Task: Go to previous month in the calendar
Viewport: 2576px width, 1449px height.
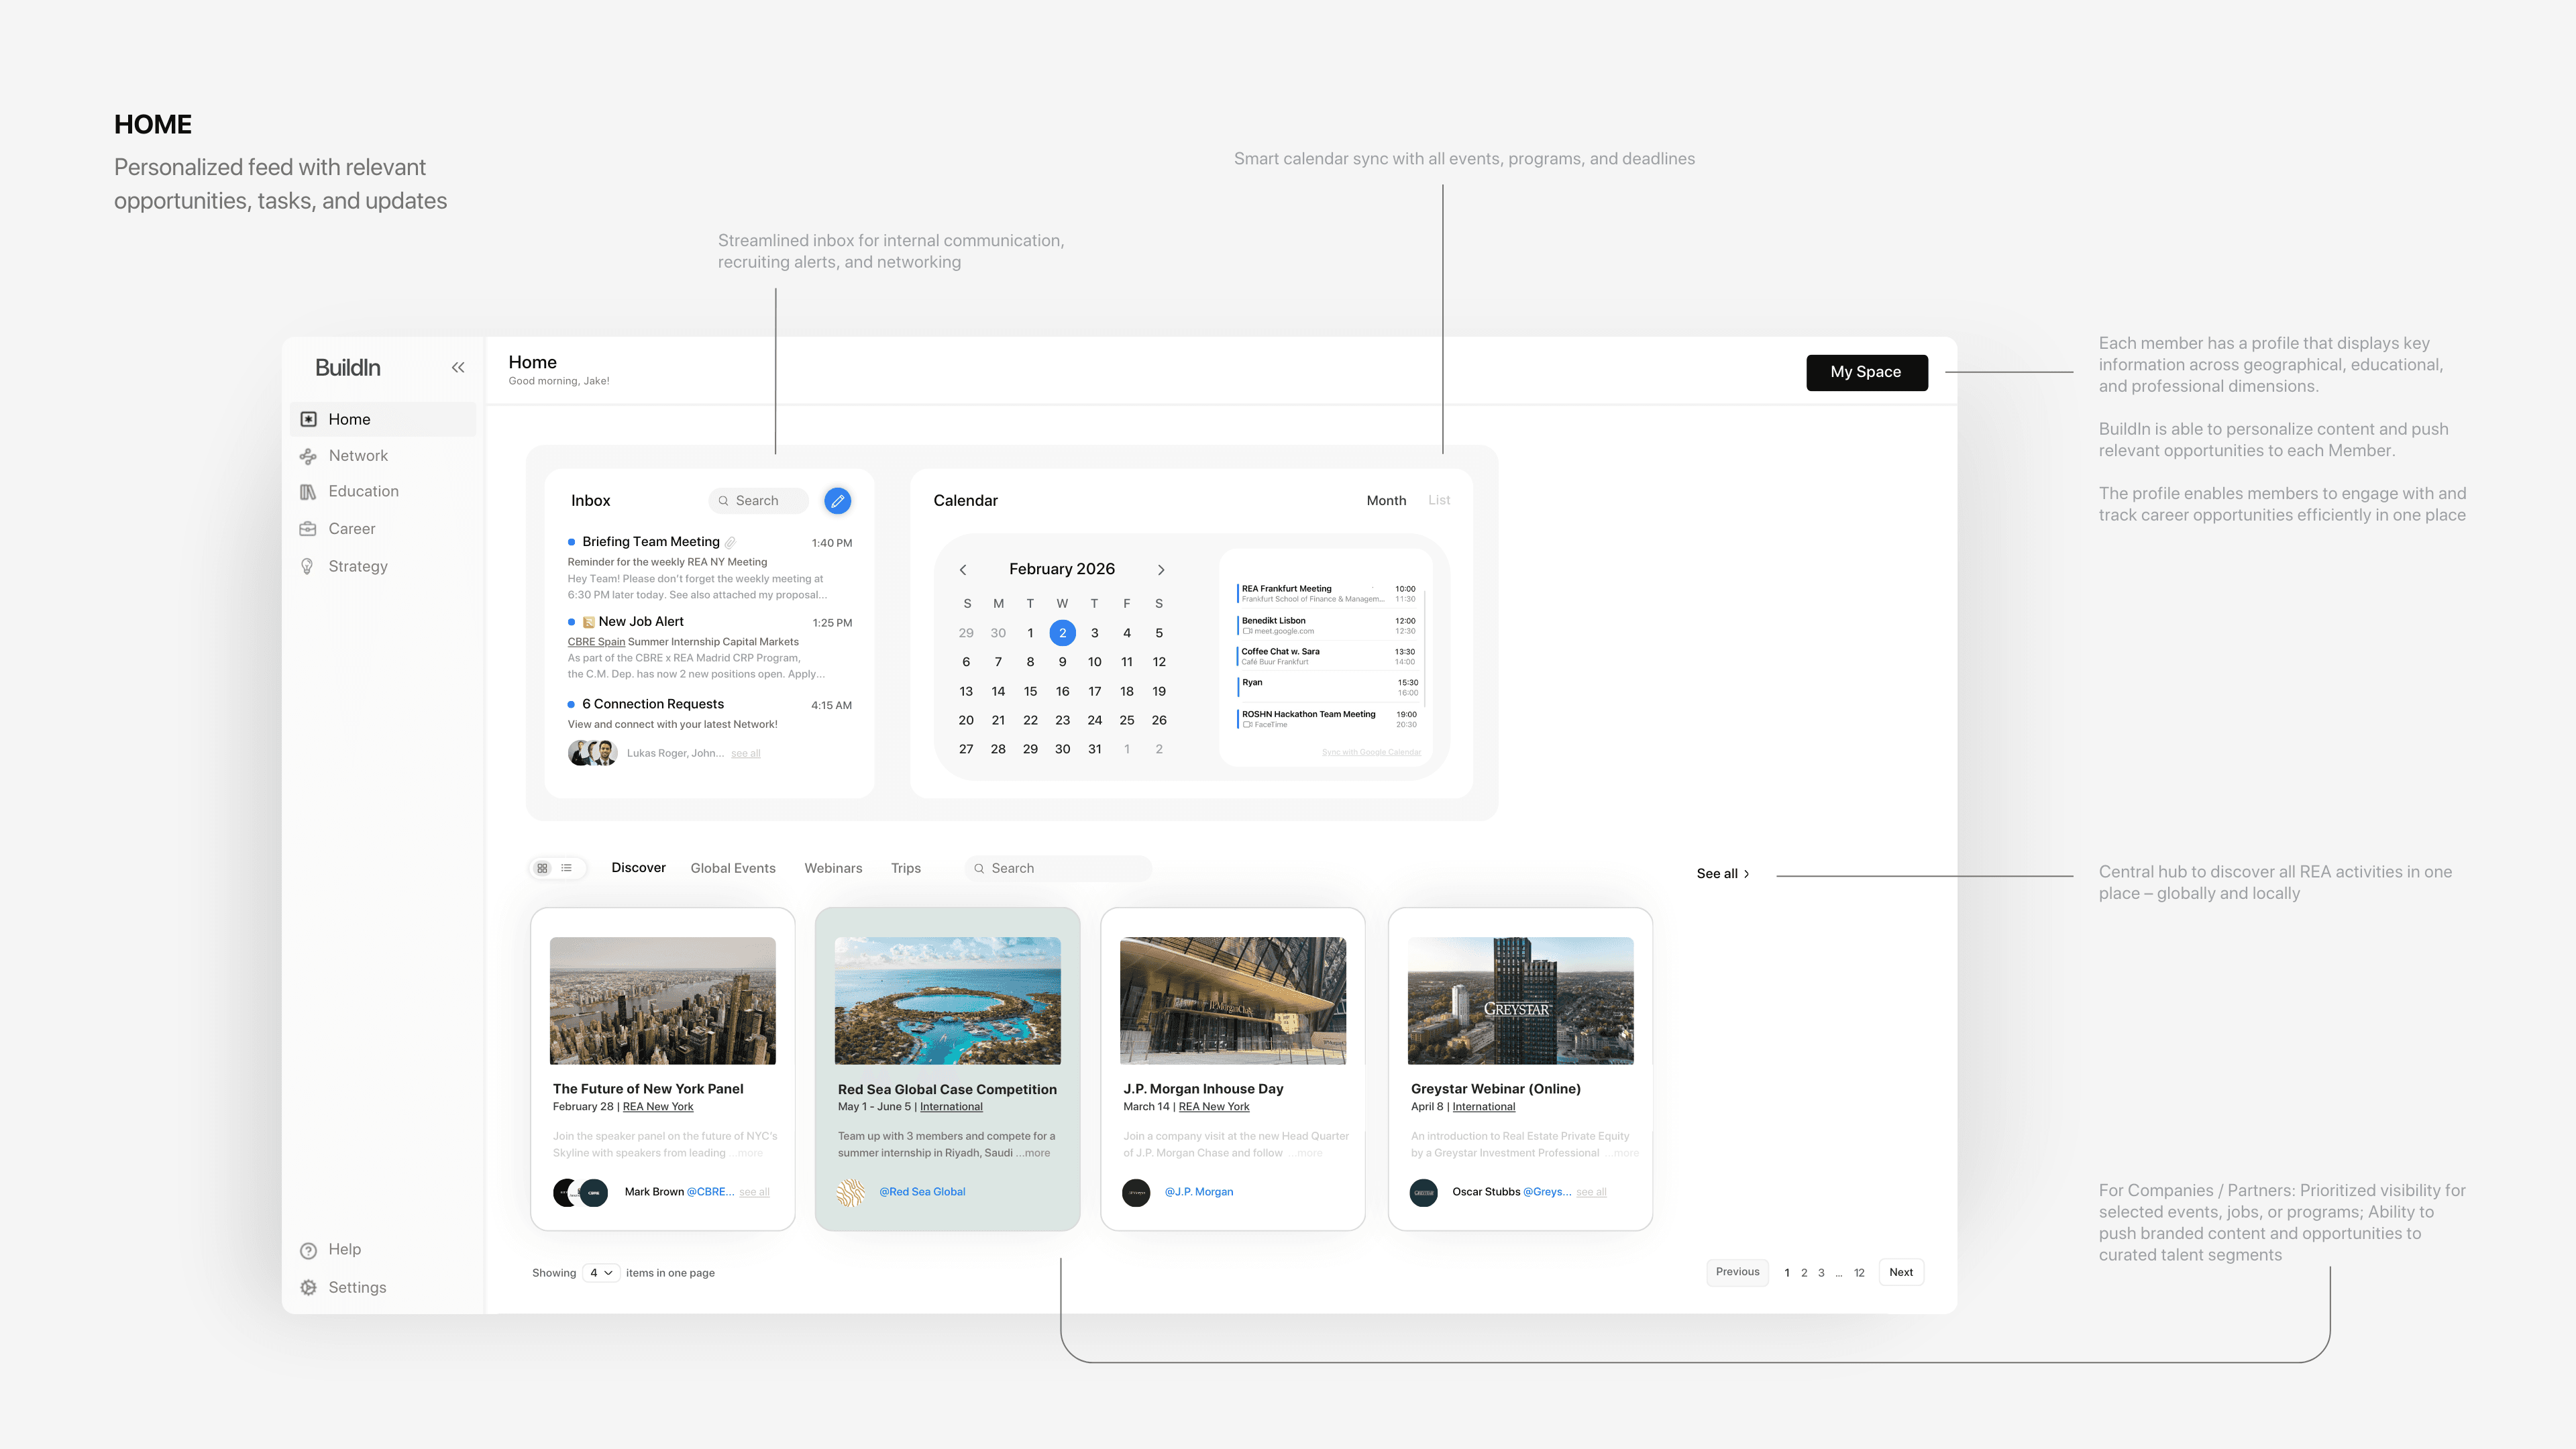Action: pyautogui.click(x=963, y=570)
